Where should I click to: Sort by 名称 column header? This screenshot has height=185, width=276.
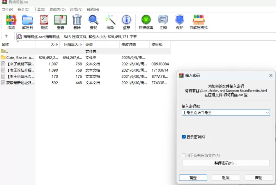pos(18,45)
